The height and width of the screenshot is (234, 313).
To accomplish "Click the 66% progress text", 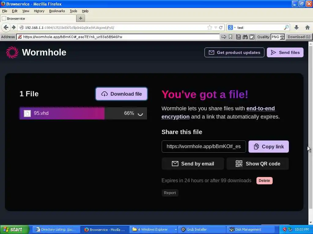I will tap(129, 113).
